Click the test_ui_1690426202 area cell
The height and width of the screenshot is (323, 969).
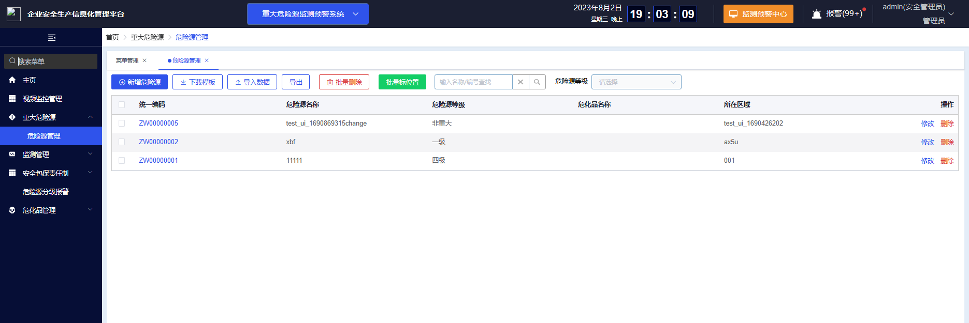[x=754, y=123]
